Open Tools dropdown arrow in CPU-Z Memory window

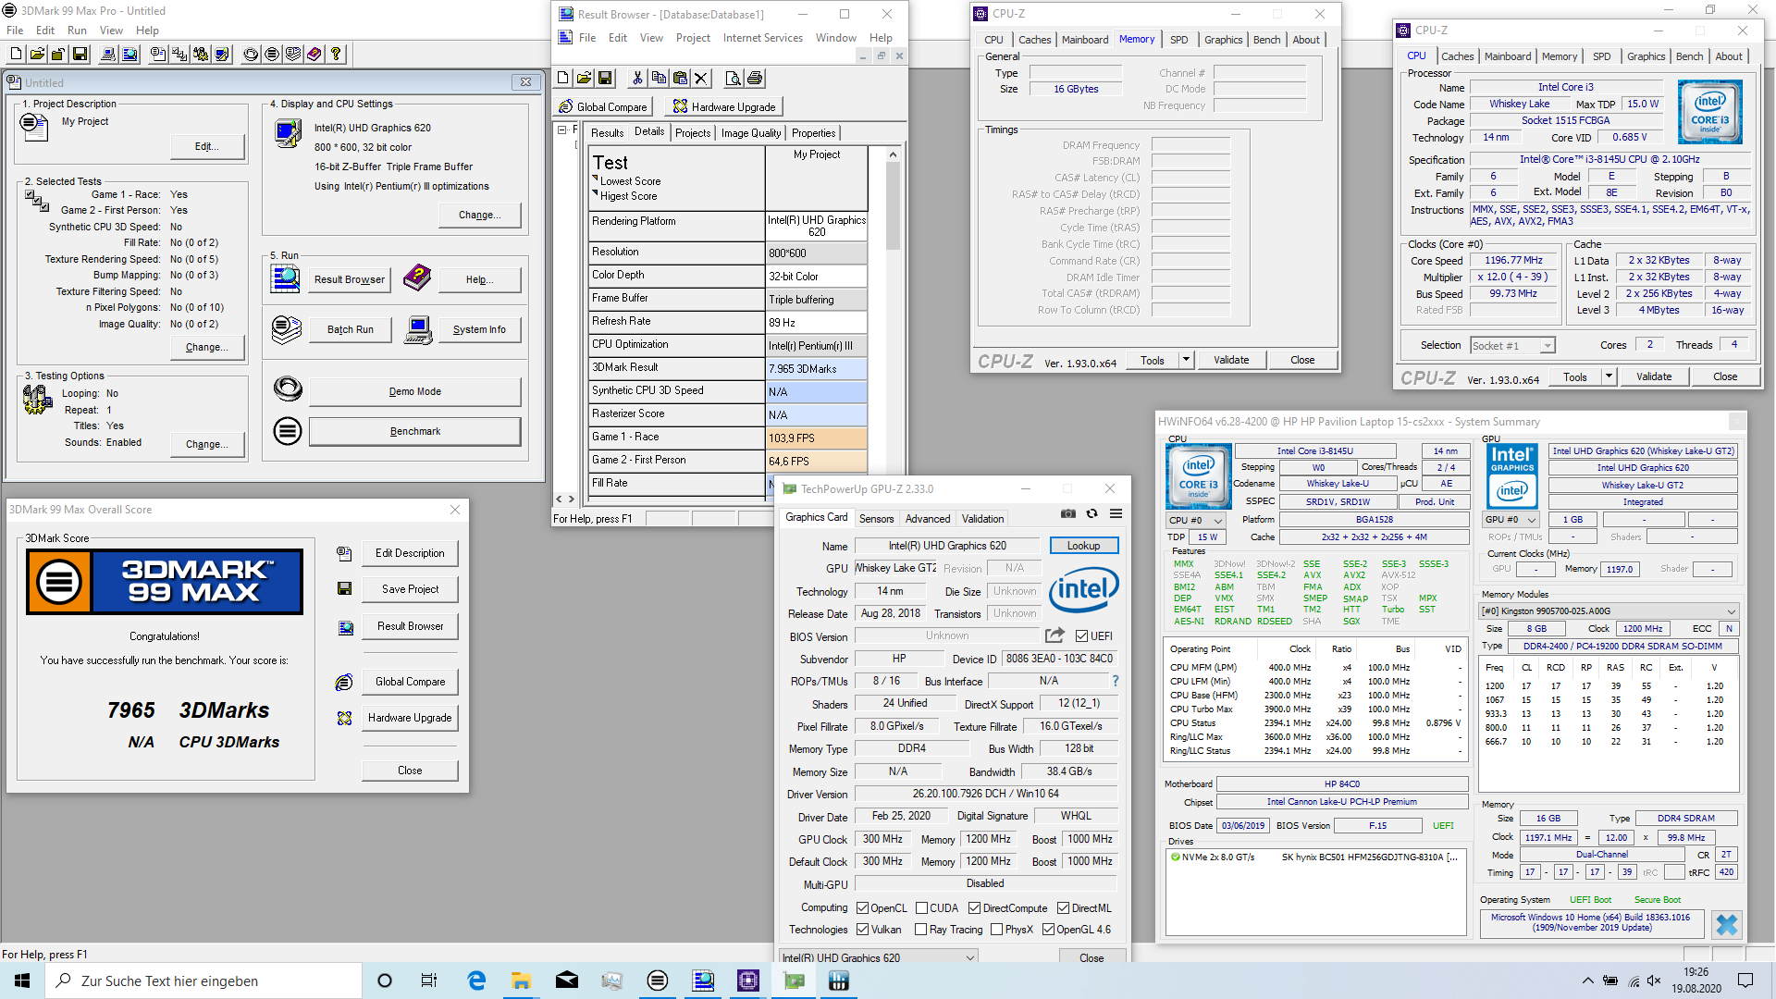[x=1186, y=360]
